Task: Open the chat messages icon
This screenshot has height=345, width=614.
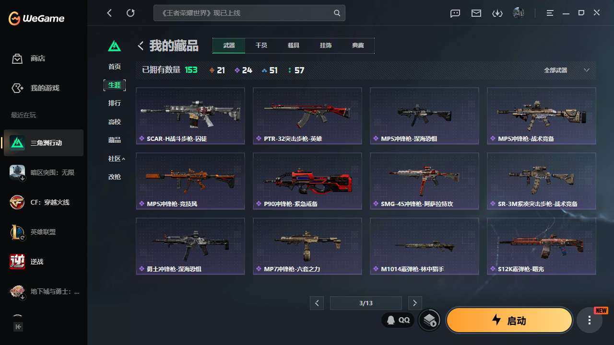Action: 455,13
